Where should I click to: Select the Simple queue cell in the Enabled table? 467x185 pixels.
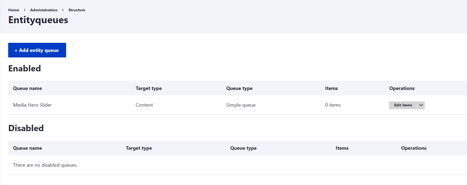(x=241, y=105)
